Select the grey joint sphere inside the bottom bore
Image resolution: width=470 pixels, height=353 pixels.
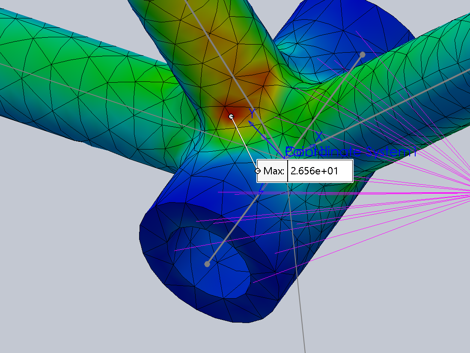tap(207, 264)
